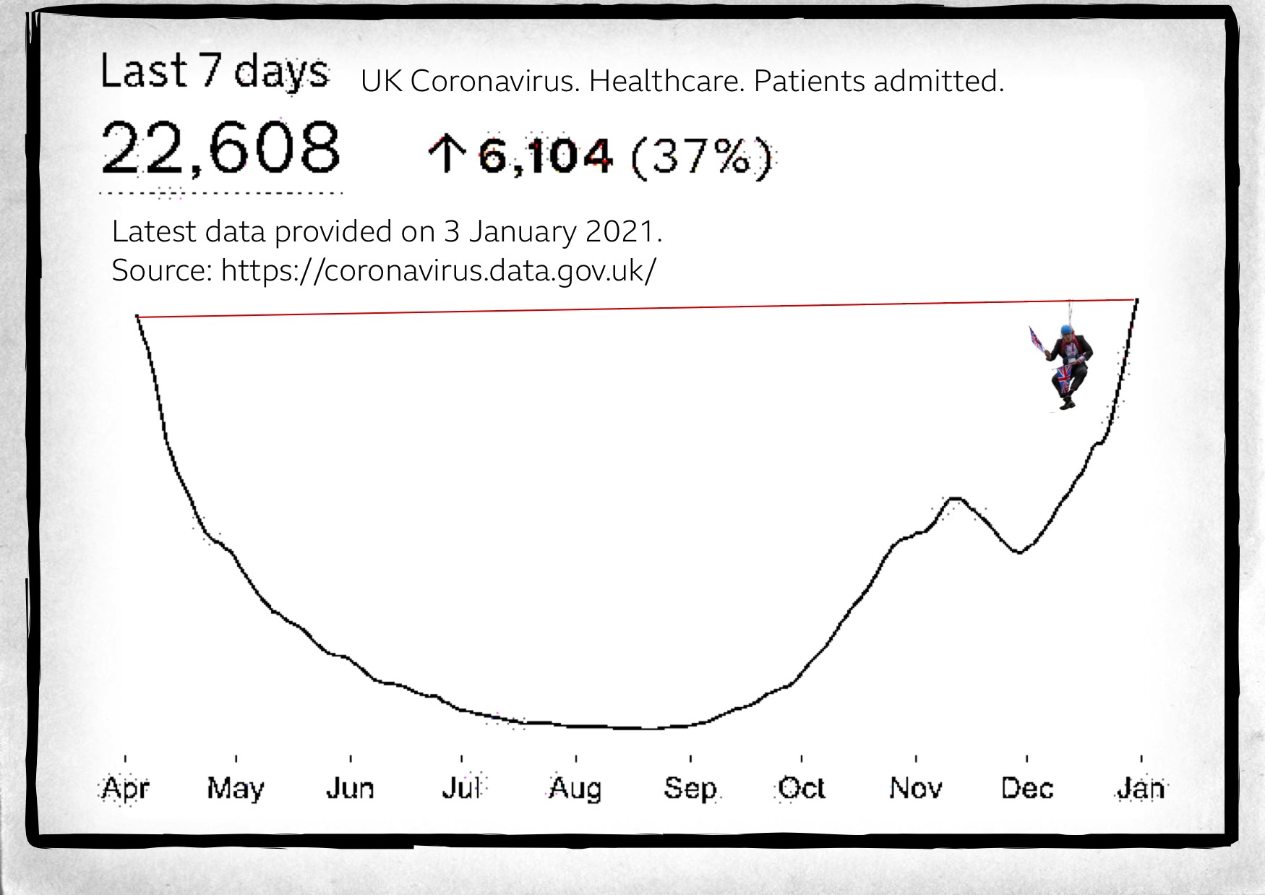The width and height of the screenshot is (1265, 895).
Task: Click the 22,608 weekly total figure
Action: pos(220,149)
